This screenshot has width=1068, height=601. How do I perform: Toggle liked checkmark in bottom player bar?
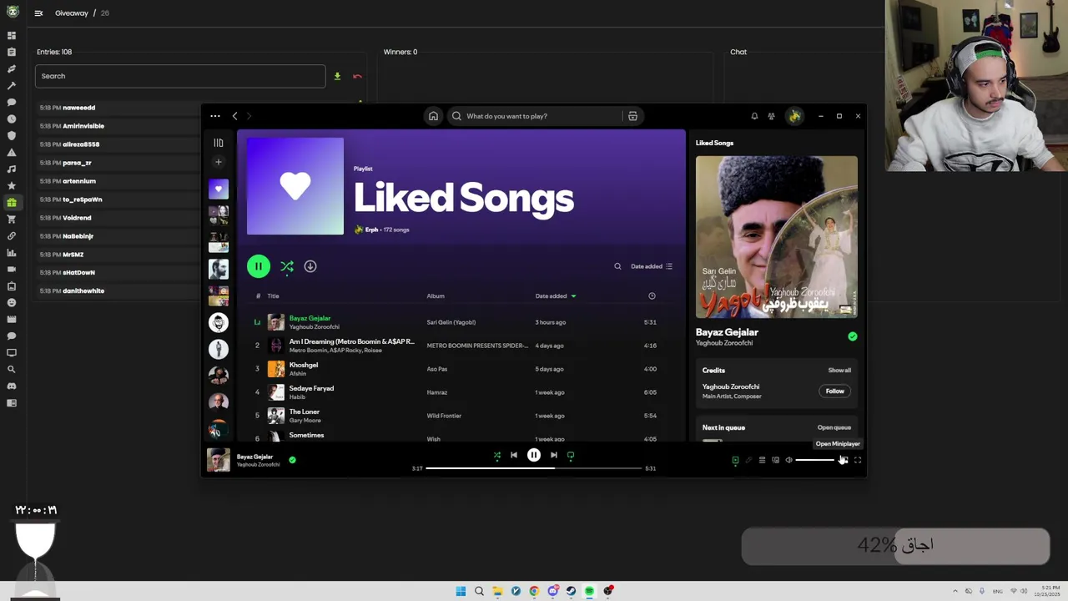click(x=292, y=459)
